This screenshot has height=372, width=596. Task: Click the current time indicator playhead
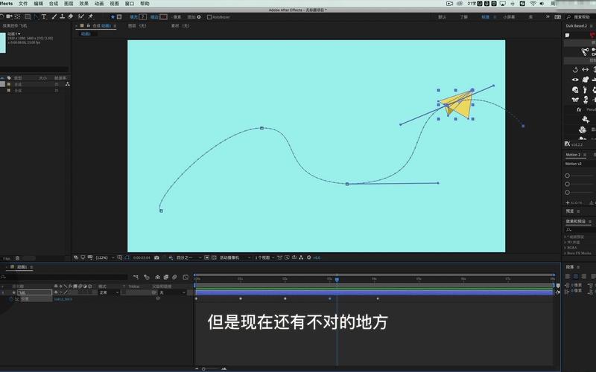click(x=337, y=280)
